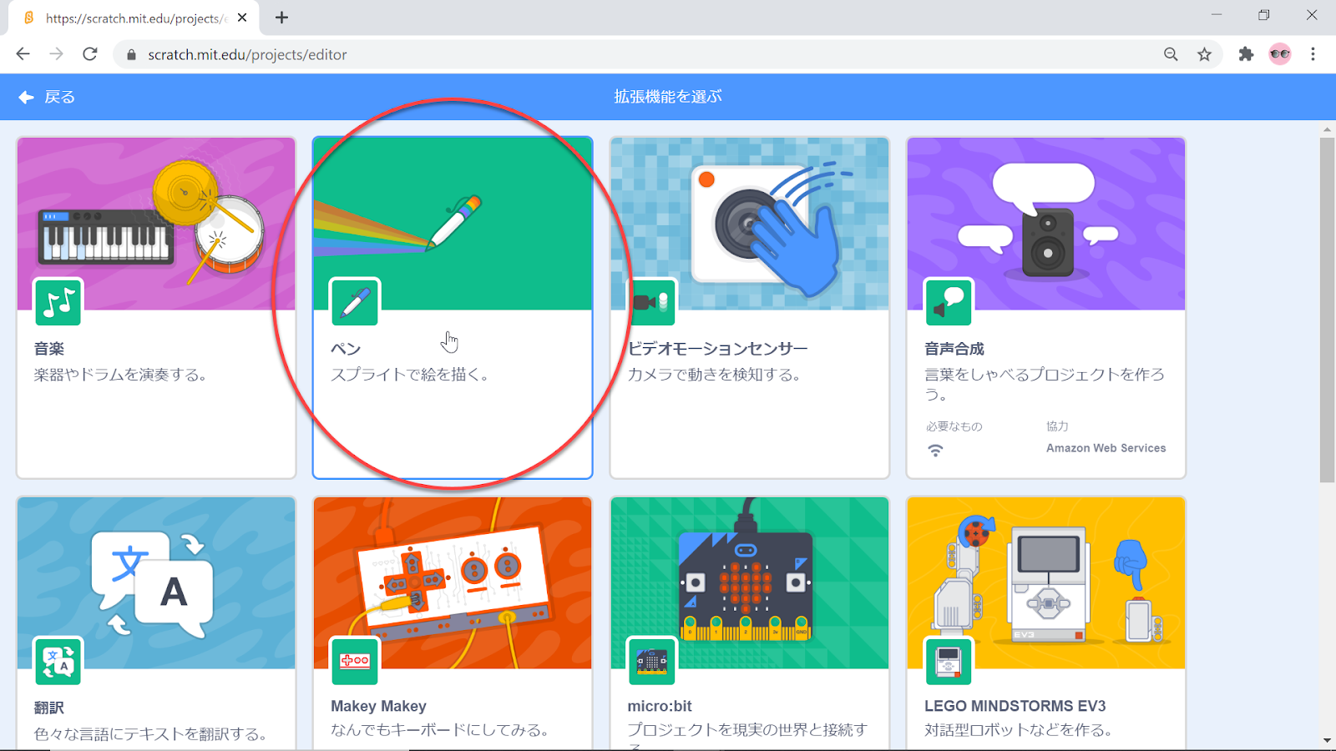Click the zoom magnifier icon in address bar
This screenshot has width=1336, height=751.
(1171, 54)
